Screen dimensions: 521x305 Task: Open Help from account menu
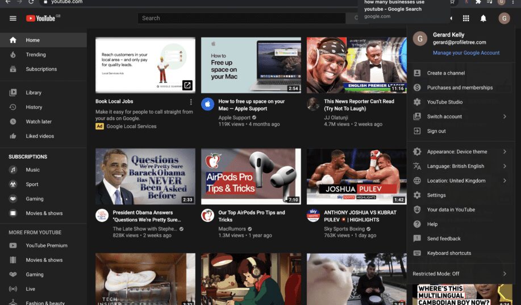click(461, 224)
